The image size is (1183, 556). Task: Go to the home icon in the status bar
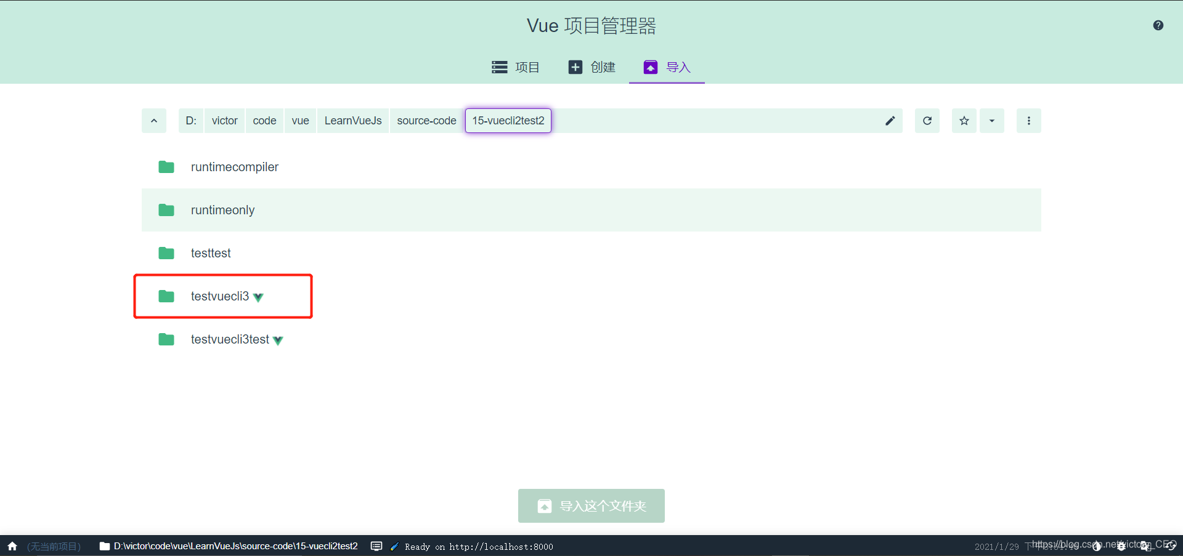pyautogui.click(x=12, y=546)
